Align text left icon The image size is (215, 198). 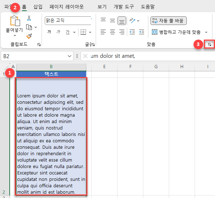pyautogui.click(x=103, y=32)
